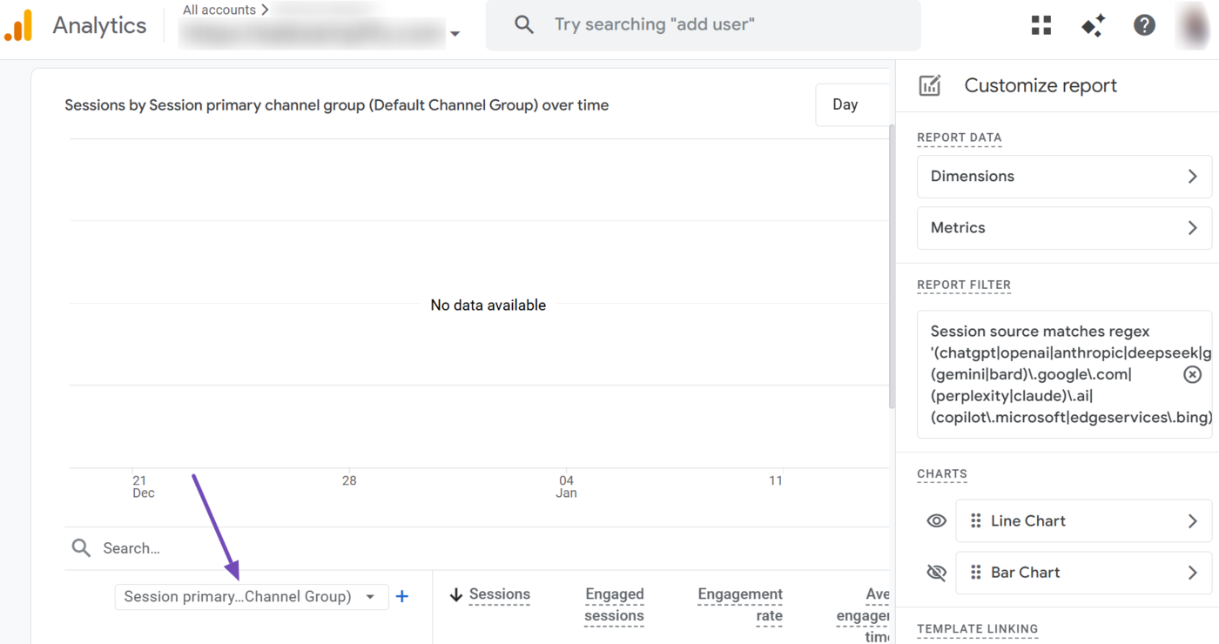
Task: Open the account property selector dropdown
Action: click(455, 33)
